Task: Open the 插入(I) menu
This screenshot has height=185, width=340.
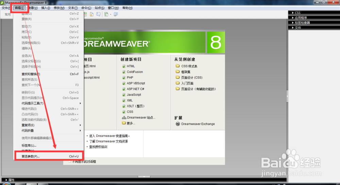Action: pos(46,8)
